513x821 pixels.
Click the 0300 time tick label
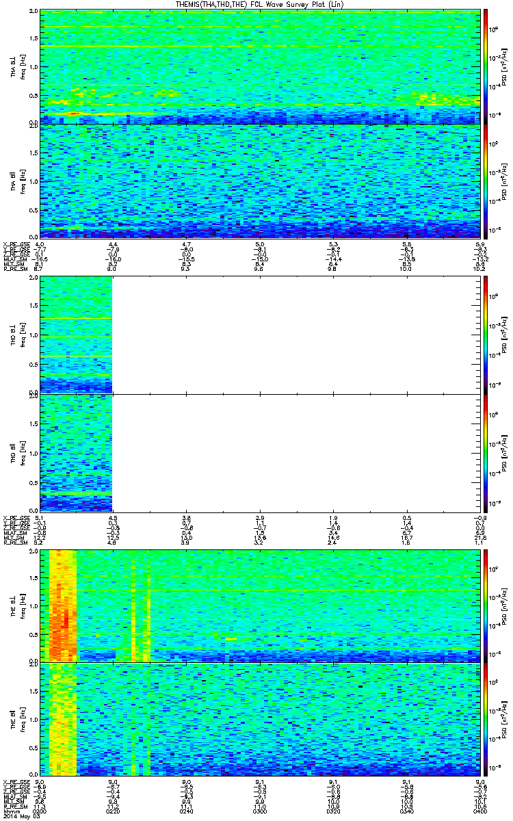[x=260, y=811]
